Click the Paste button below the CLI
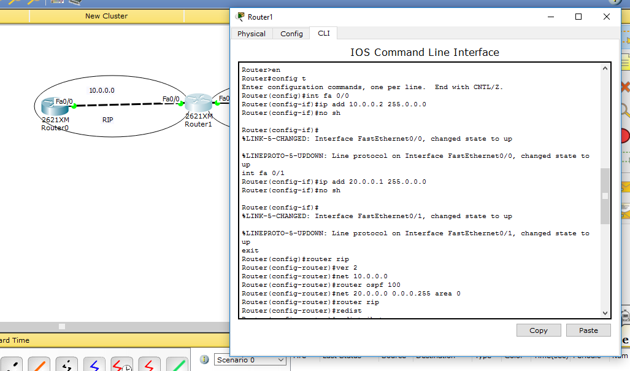 [588, 330]
